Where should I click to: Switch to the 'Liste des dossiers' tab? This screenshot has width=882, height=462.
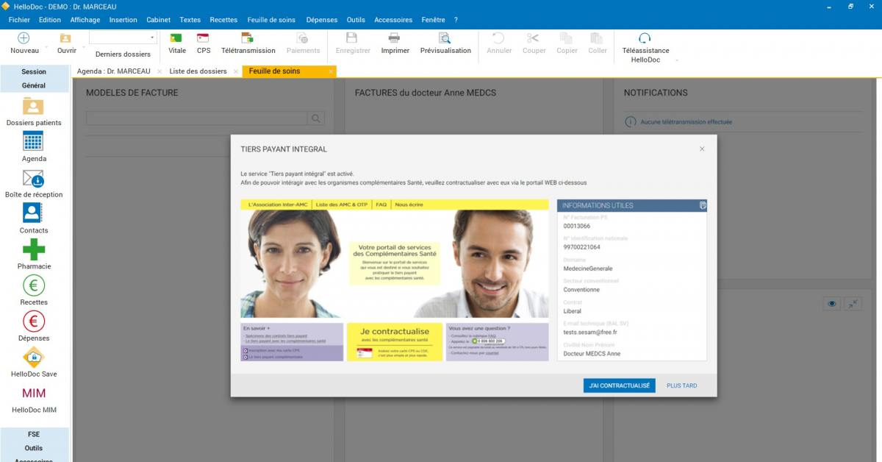point(198,71)
